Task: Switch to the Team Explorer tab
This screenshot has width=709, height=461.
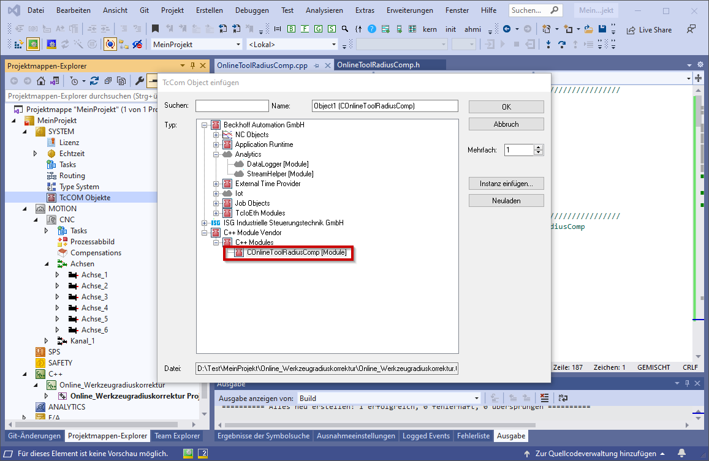Action: (x=177, y=436)
